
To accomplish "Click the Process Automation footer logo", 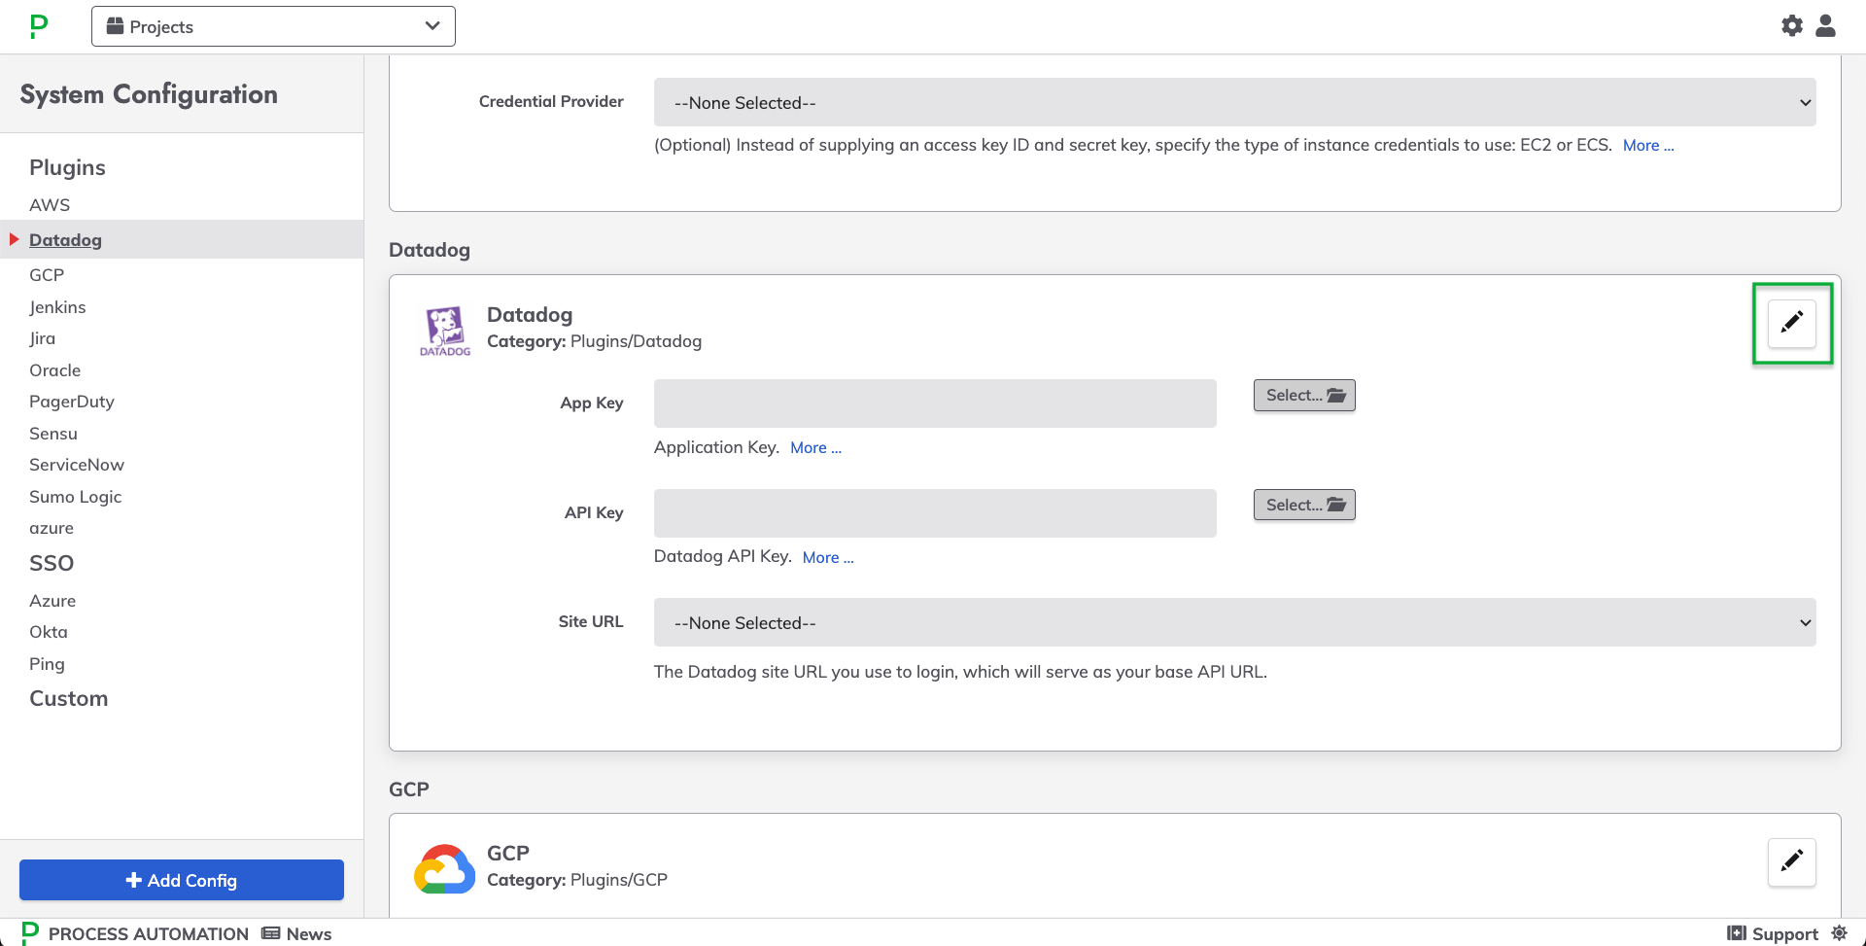I will click(x=30, y=932).
